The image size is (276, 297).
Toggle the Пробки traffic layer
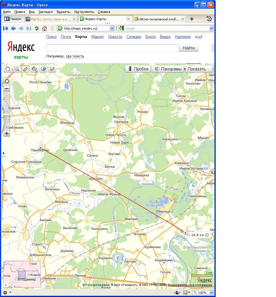coord(138,69)
